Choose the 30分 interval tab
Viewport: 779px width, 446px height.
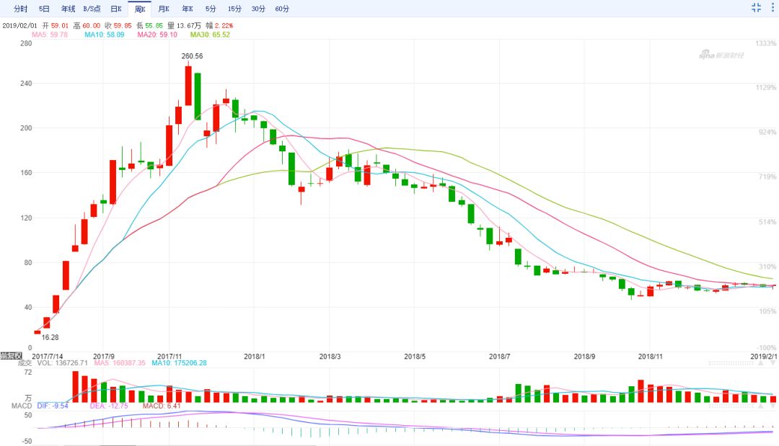(258, 9)
